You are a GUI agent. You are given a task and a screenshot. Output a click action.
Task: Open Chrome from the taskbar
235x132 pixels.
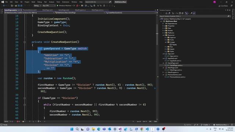coord(142,129)
